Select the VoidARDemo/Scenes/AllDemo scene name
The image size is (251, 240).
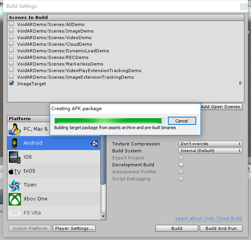[51, 24]
